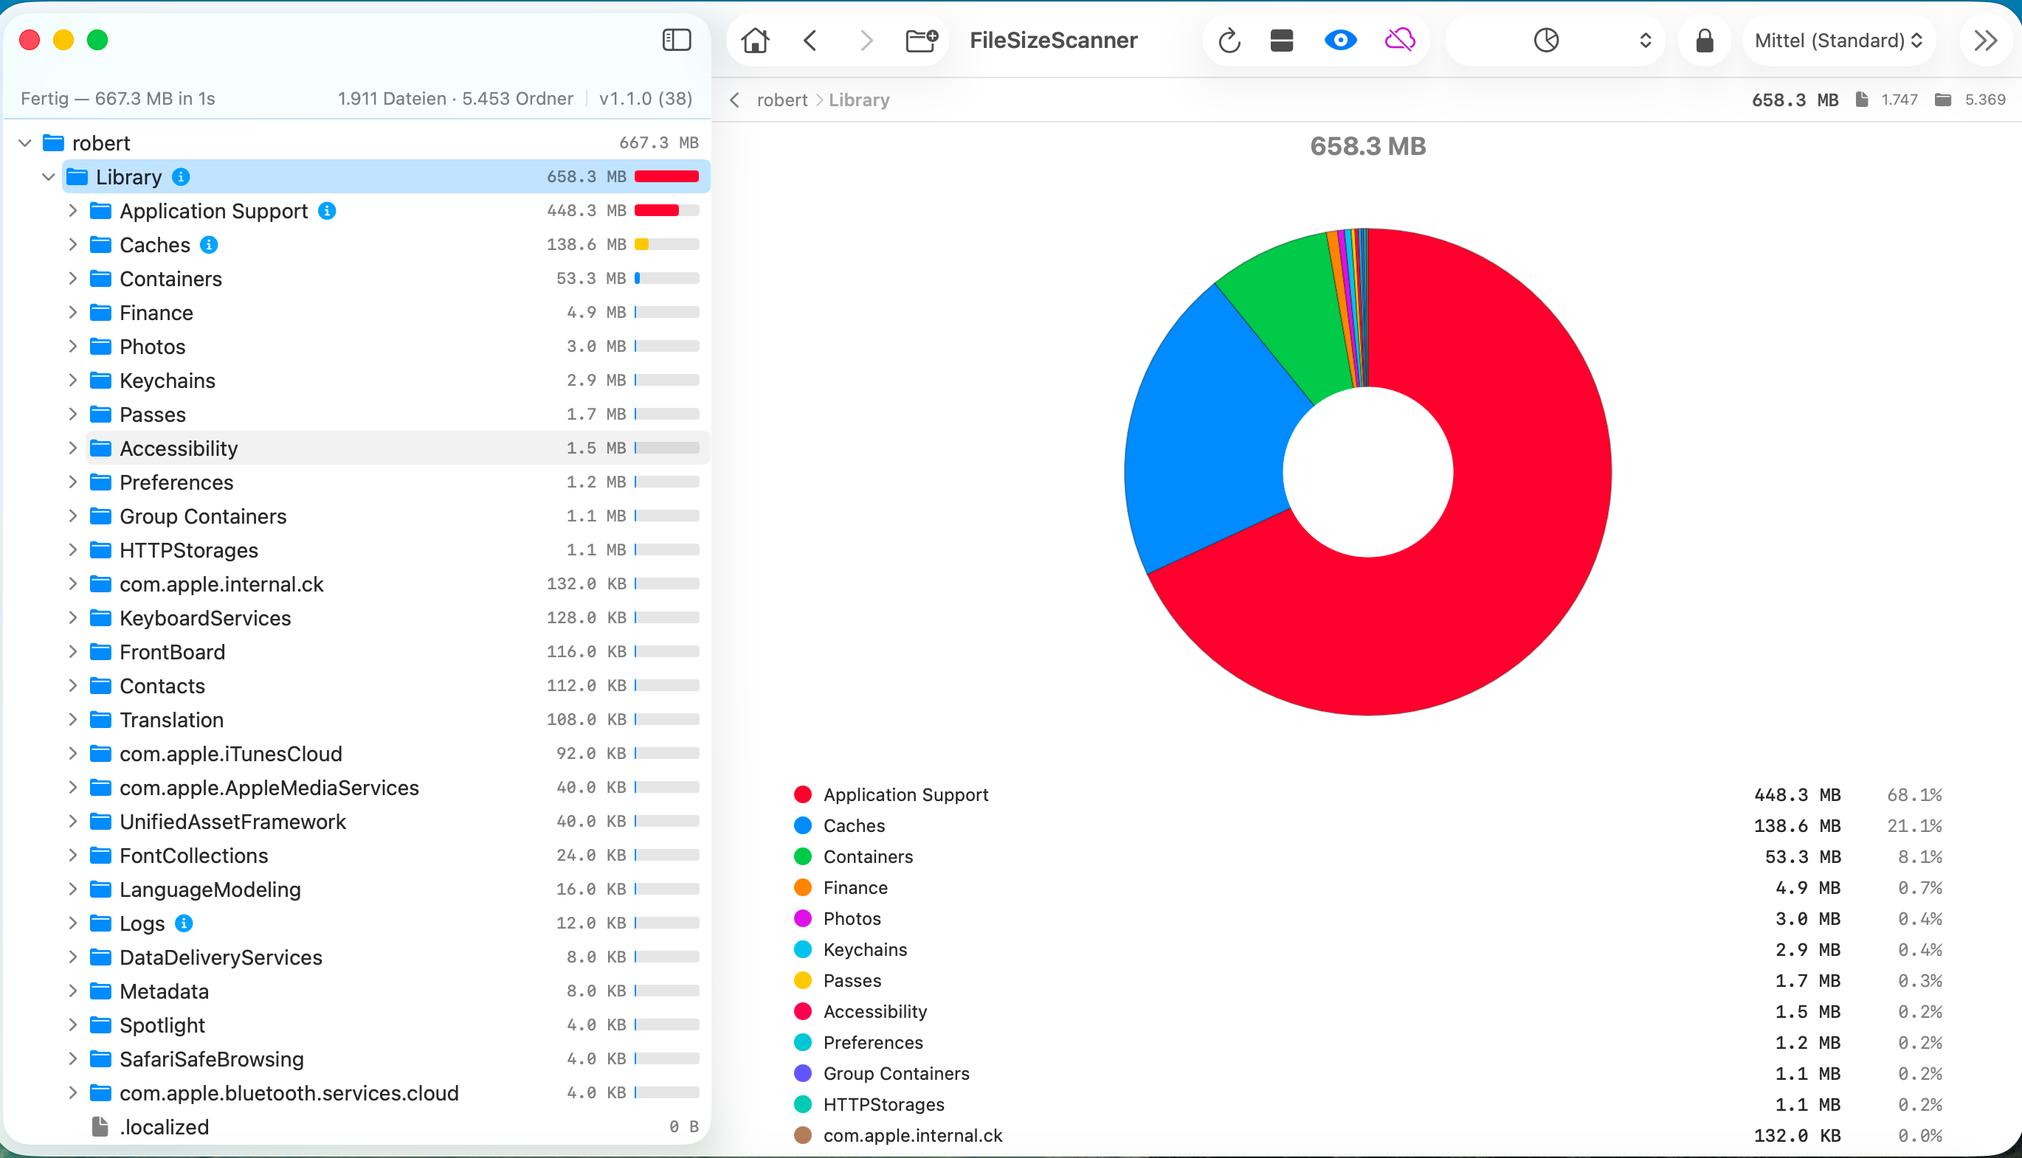This screenshot has height=1158, width=2022.
Task: Click the Home icon in the toolbar
Action: point(754,40)
